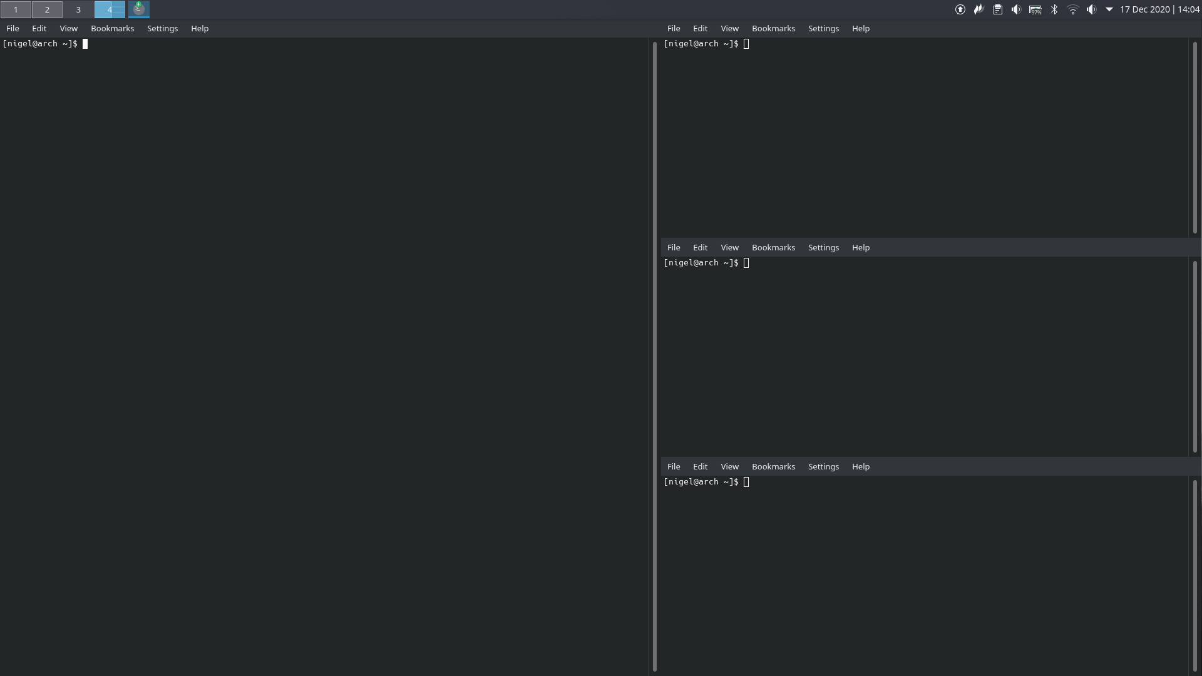The height and width of the screenshot is (676, 1202).
Task: Open the clipboard tray icon
Action: 997,9
